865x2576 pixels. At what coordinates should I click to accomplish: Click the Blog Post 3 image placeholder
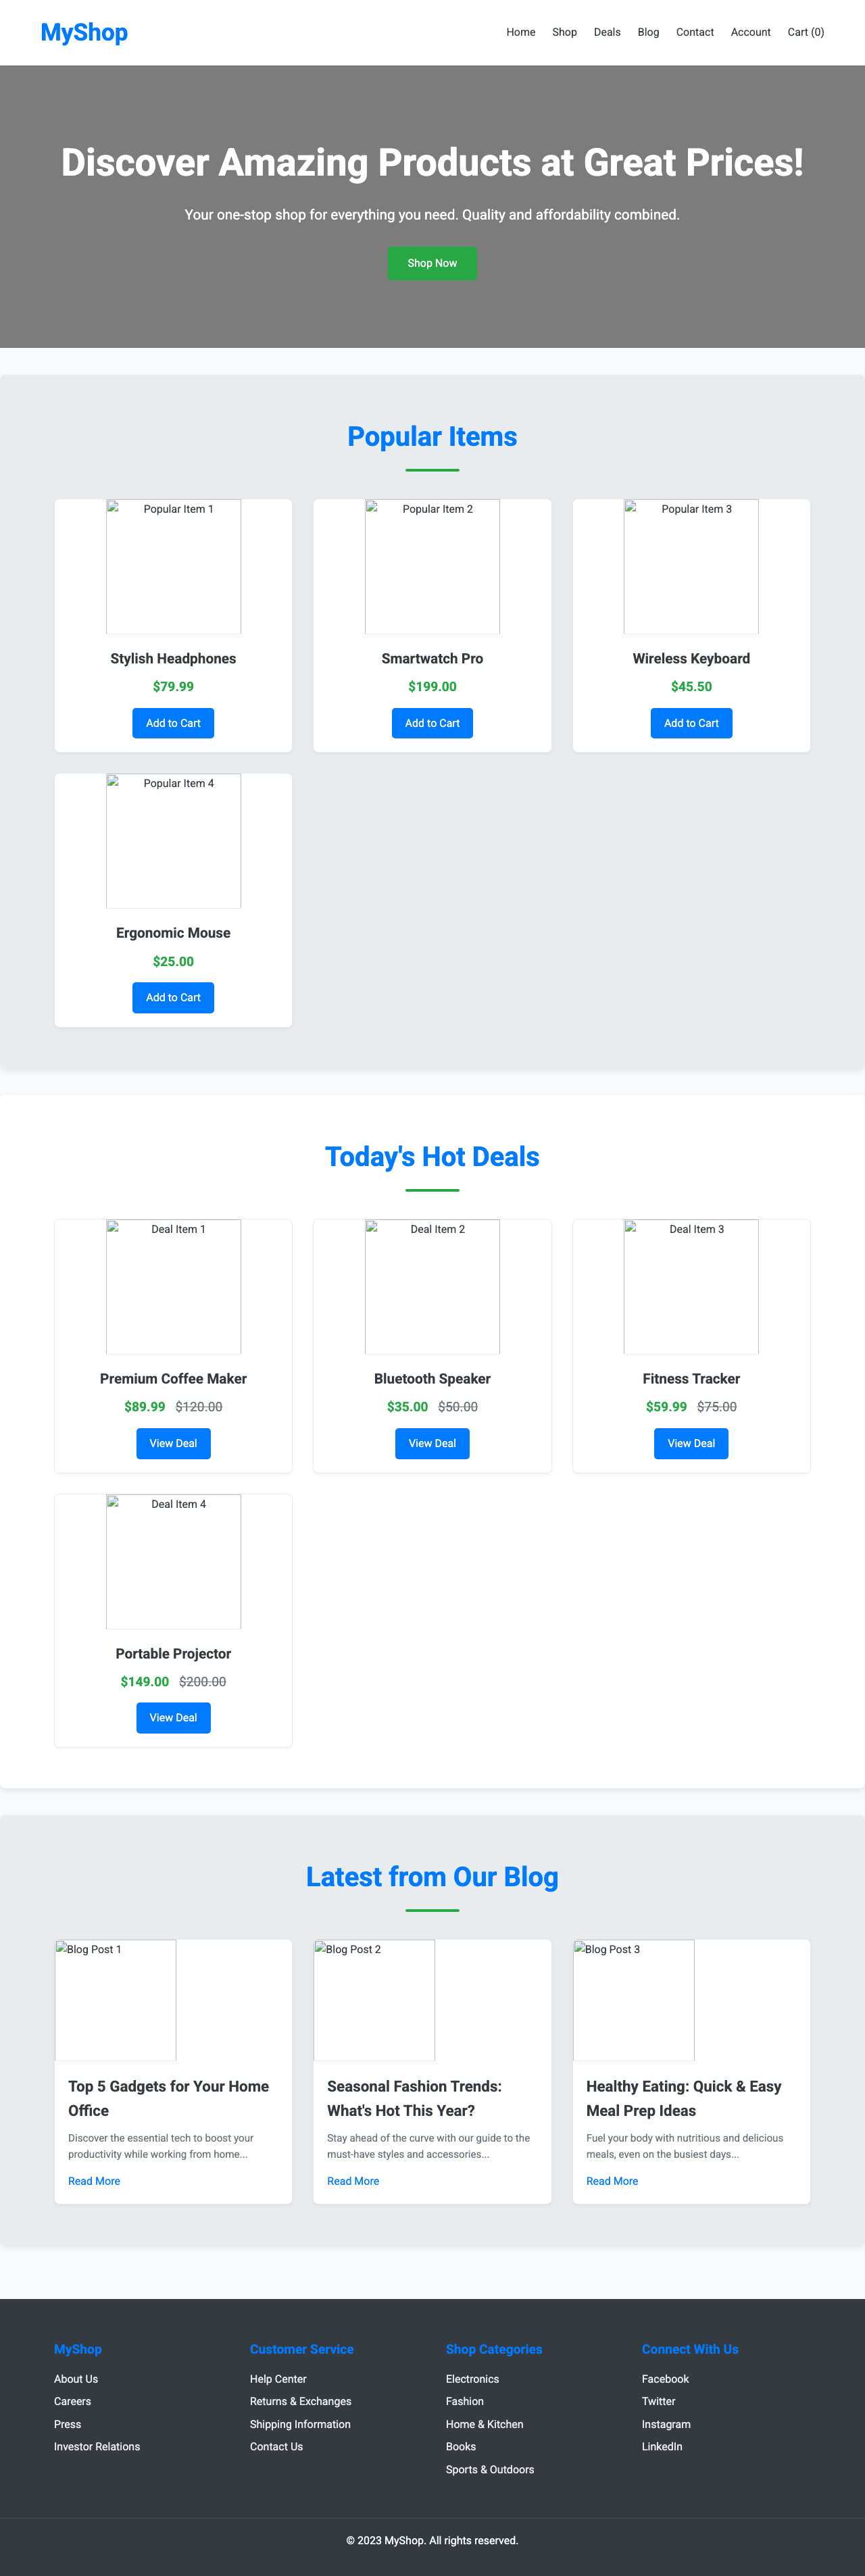pos(634,2000)
